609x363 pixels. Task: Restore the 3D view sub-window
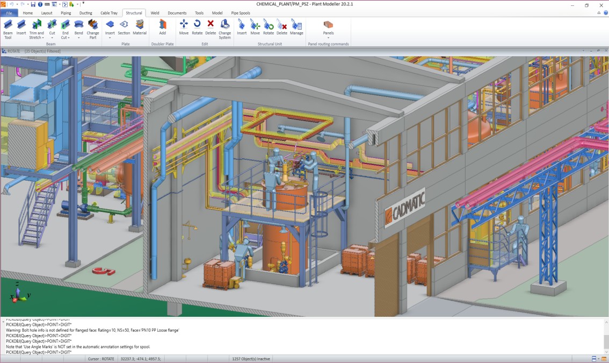(x=598, y=51)
